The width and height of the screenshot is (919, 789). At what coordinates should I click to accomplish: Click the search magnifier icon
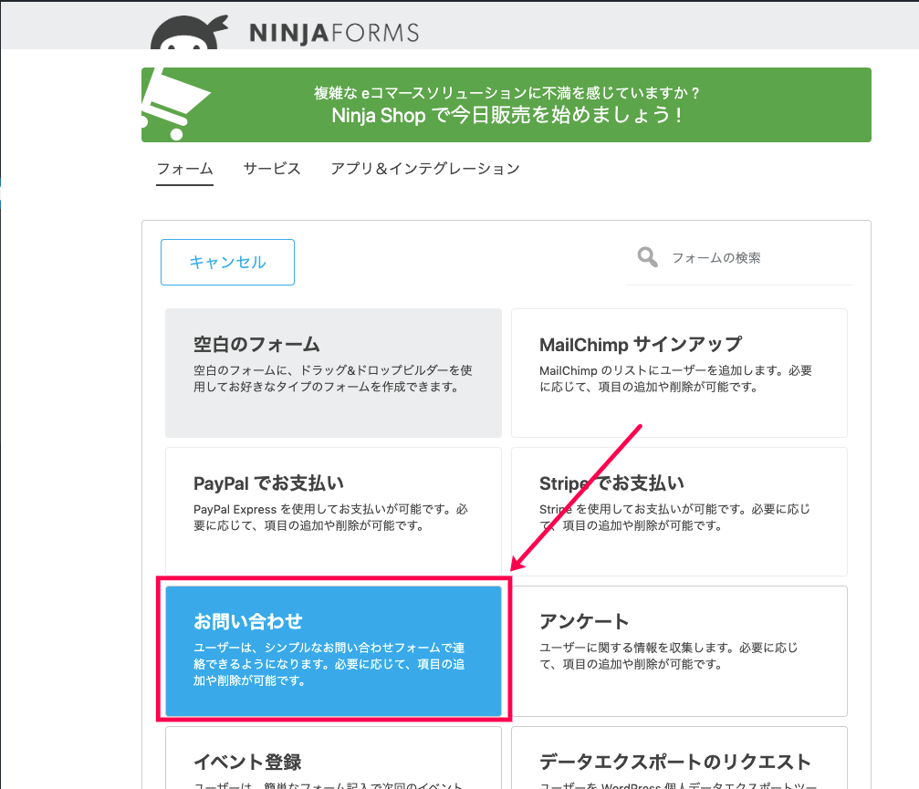click(647, 257)
